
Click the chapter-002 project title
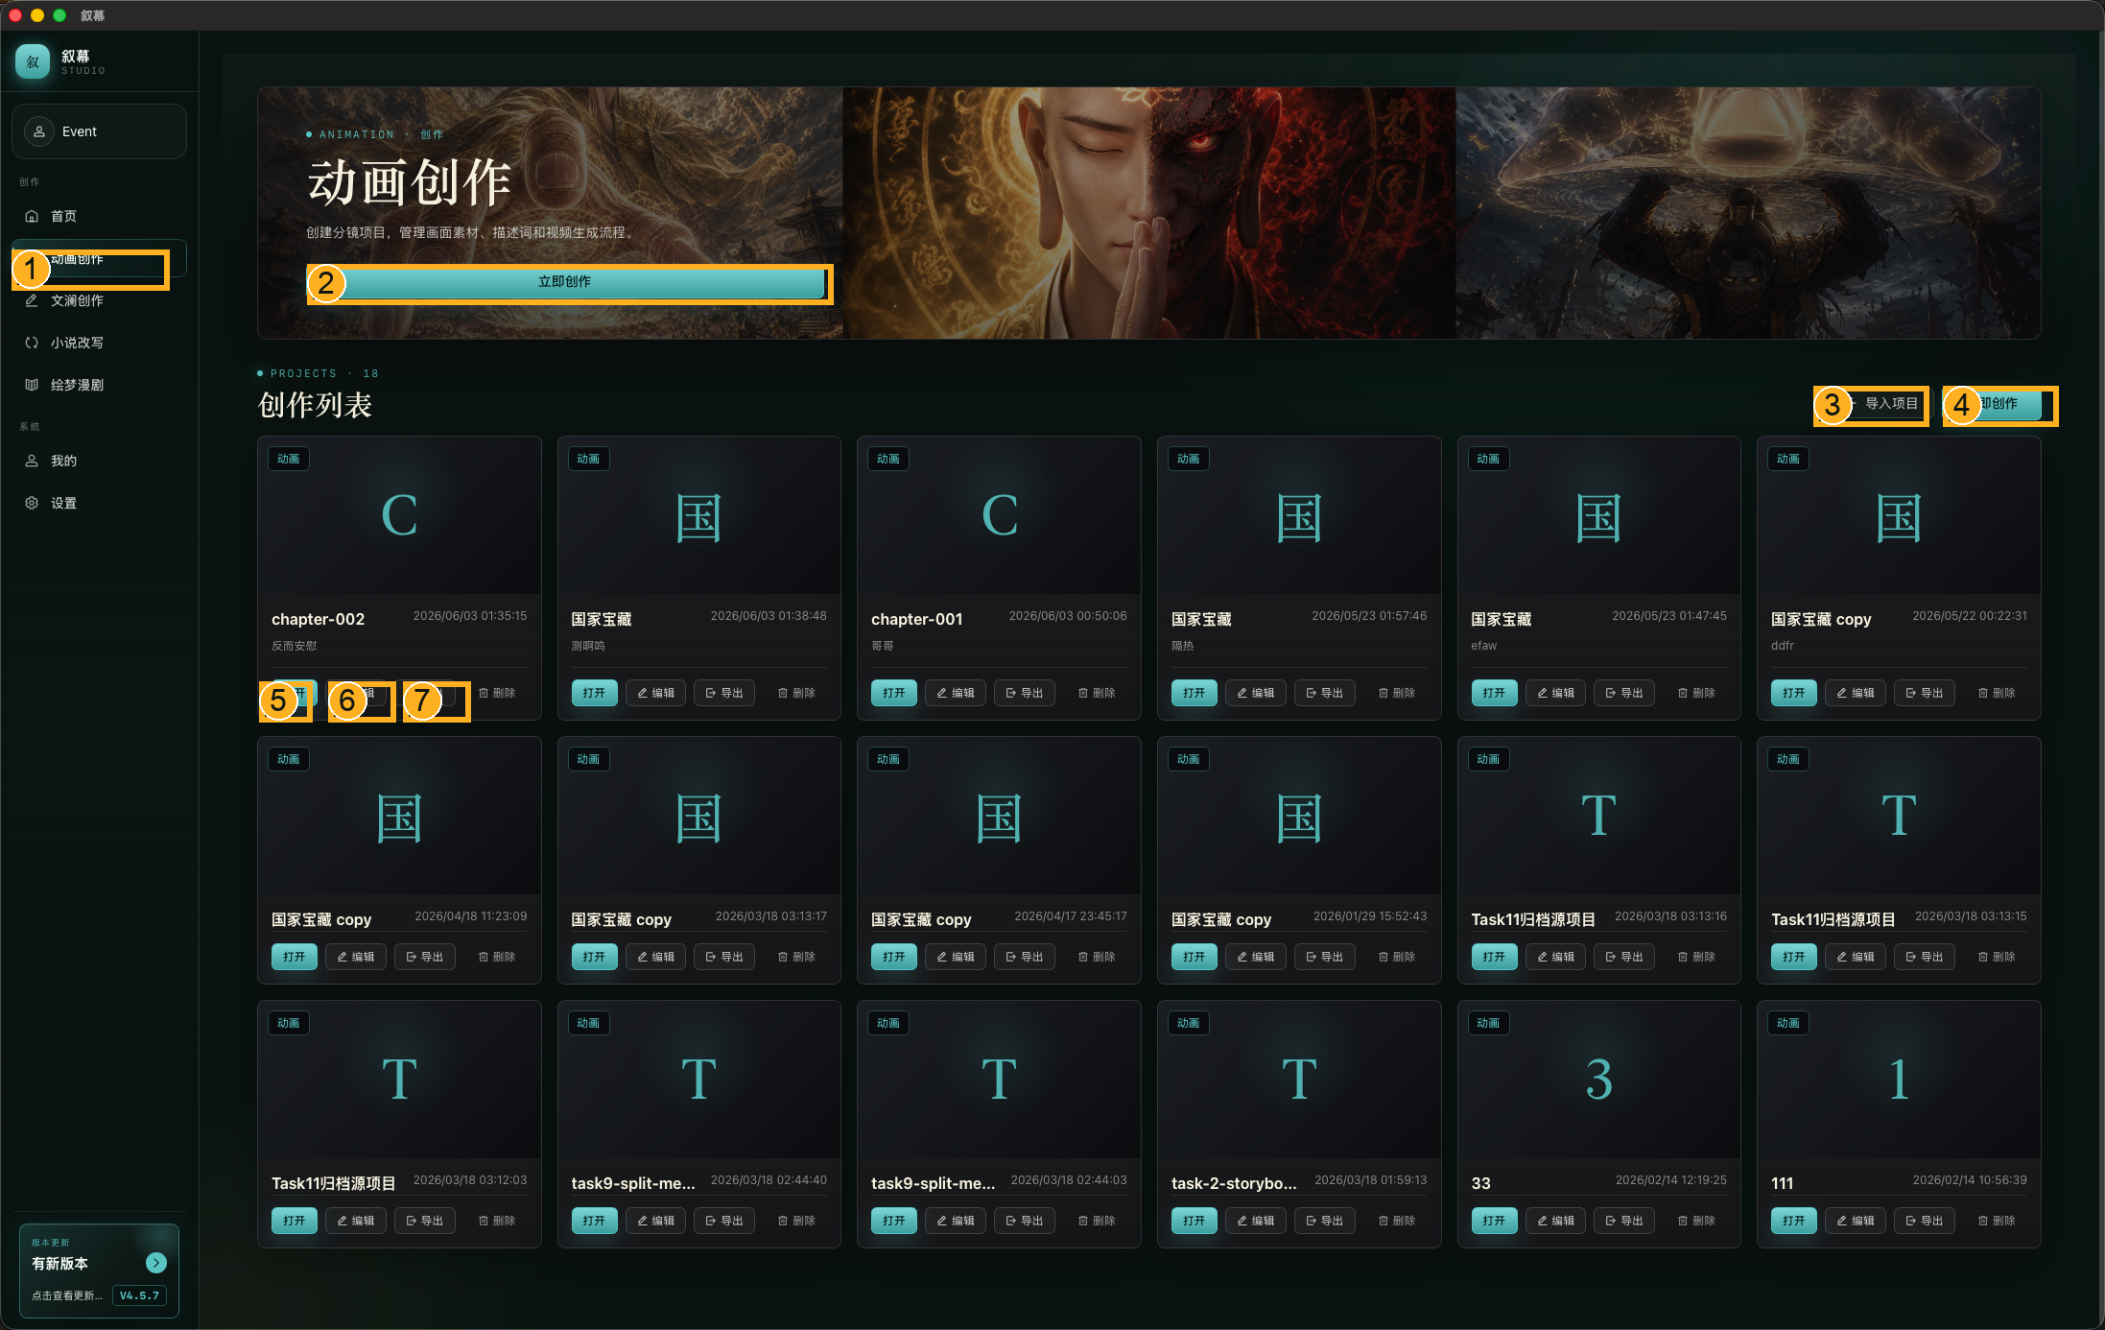point(319,619)
